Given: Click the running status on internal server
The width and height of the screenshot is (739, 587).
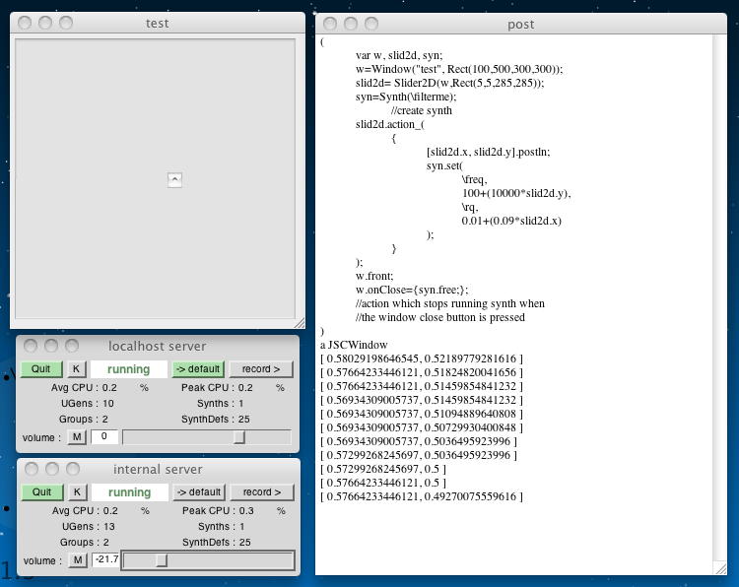Looking at the screenshot, I should 129,492.
